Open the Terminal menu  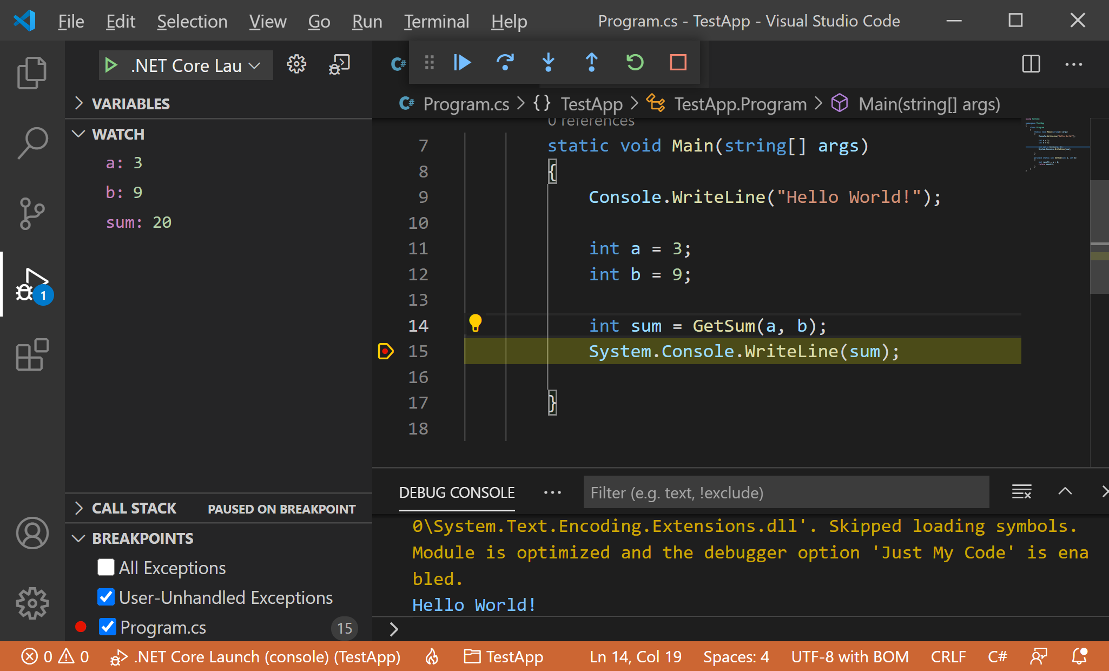(436, 21)
